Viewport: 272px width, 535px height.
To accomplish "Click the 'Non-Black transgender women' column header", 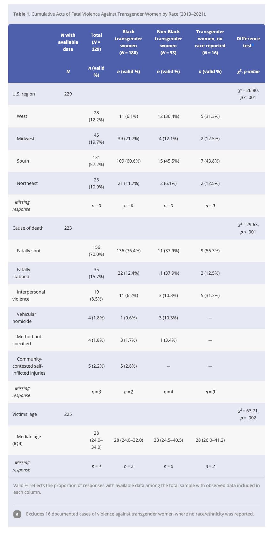I will tap(168, 42).
